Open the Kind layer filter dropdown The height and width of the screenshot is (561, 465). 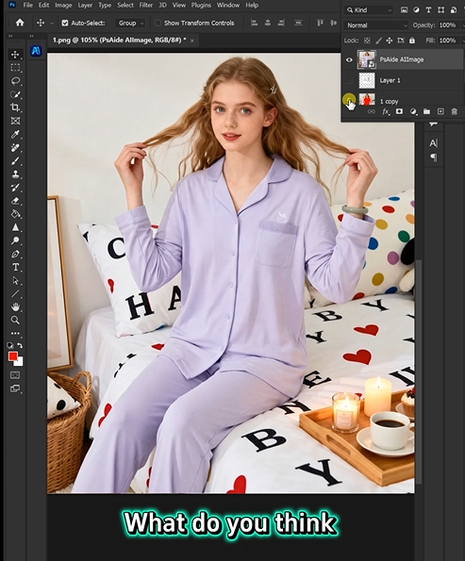369,10
